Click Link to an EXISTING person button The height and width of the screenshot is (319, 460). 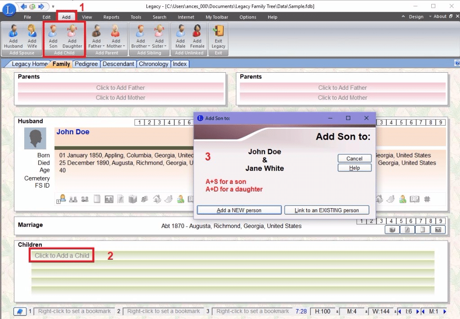pos(327,210)
